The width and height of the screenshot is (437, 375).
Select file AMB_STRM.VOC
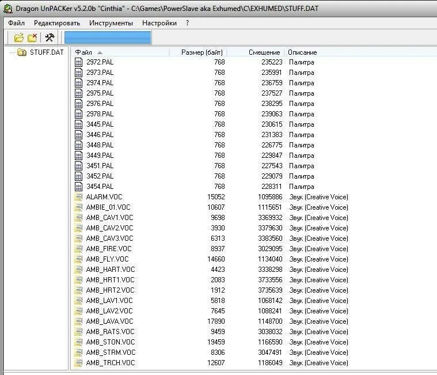tap(111, 353)
